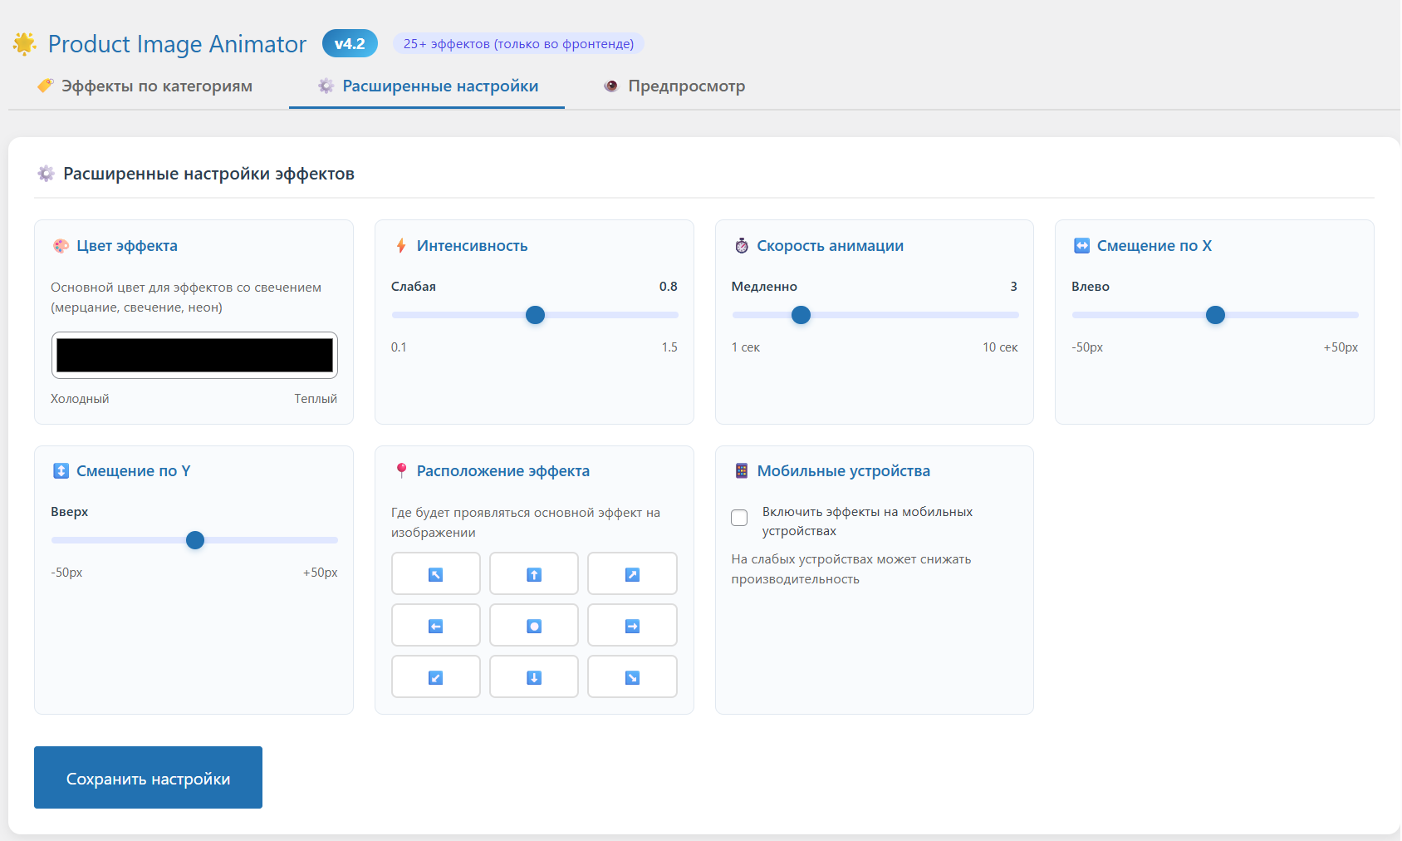The image size is (1402, 841).
Task: Click the v4.2 version badge
Action: (x=350, y=43)
